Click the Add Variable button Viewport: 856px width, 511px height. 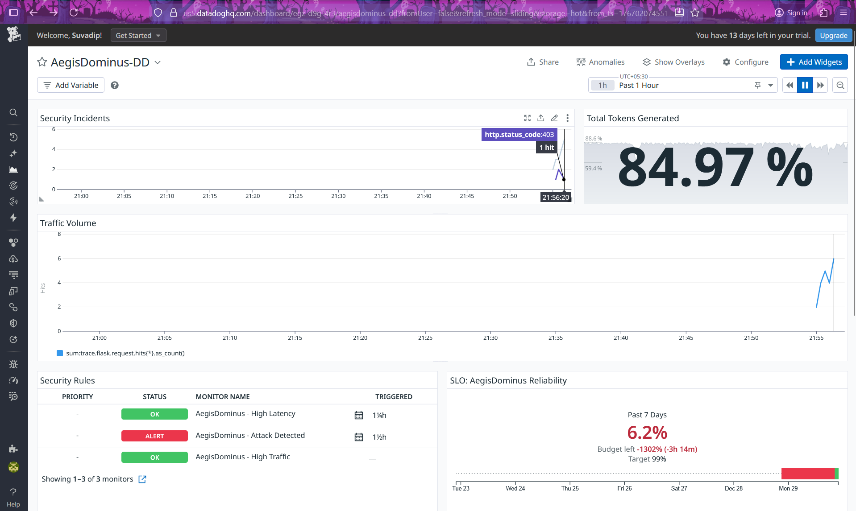click(71, 85)
